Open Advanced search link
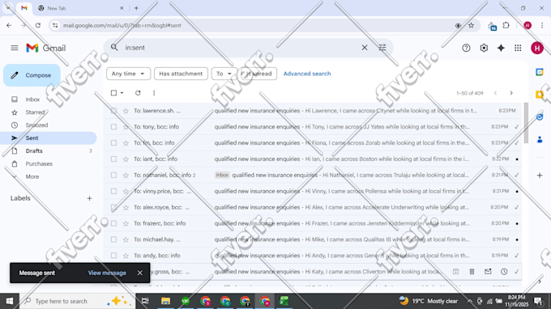The width and height of the screenshot is (551, 309). pos(307,74)
